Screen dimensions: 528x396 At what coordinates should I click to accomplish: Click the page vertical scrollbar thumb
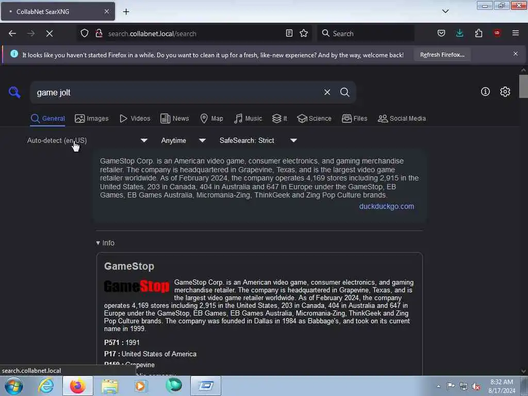(523, 86)
